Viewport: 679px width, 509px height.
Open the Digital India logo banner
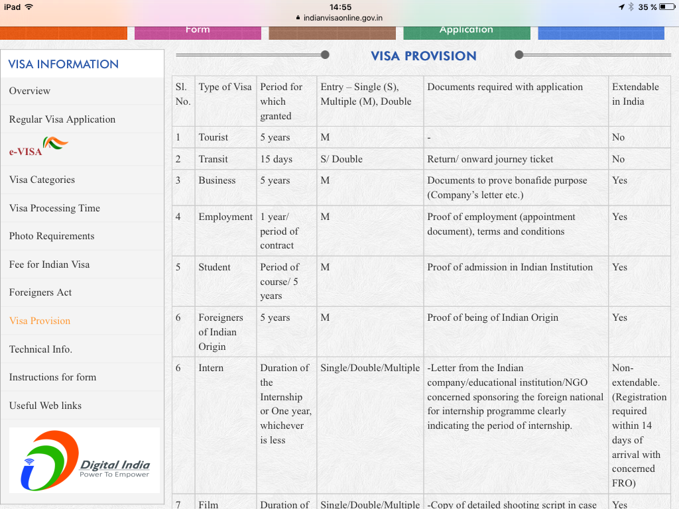(84, 460)
